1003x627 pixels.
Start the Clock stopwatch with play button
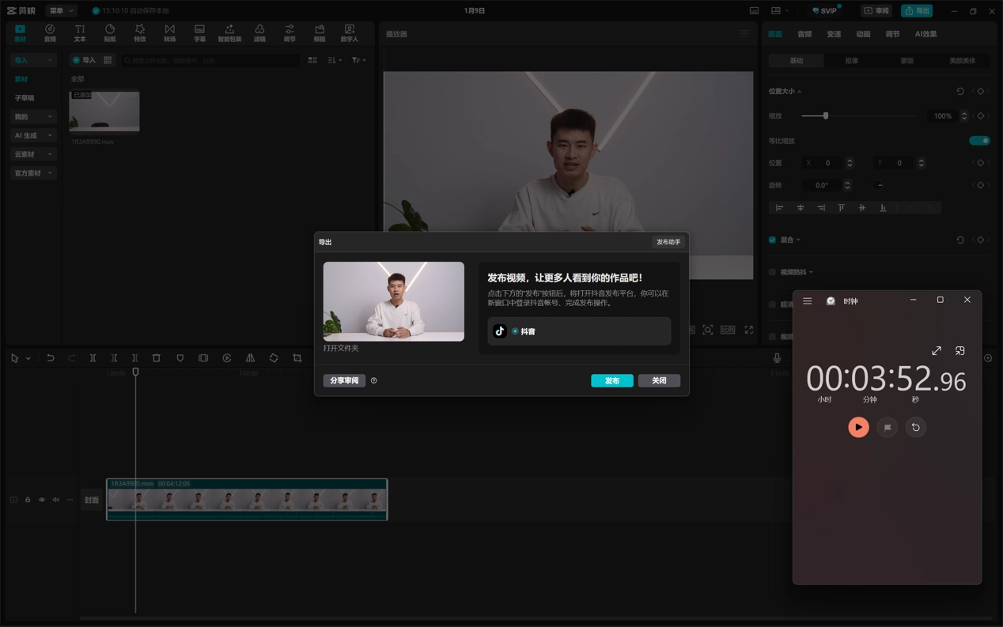858,427
